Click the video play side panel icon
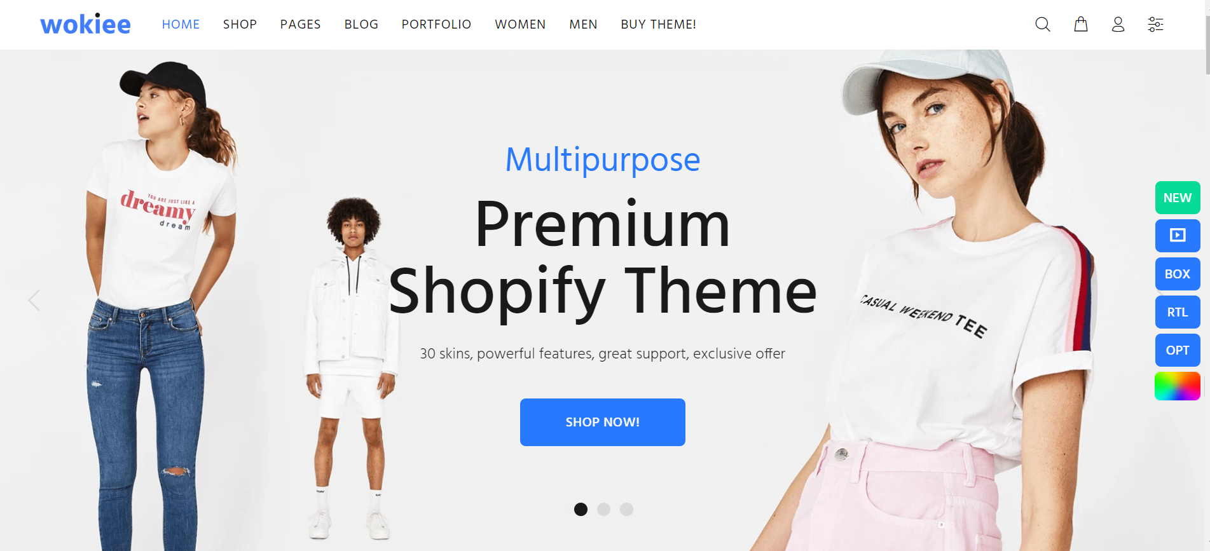The height and width of the screenshot is (551, 1210). click(x=1178, y=236)
